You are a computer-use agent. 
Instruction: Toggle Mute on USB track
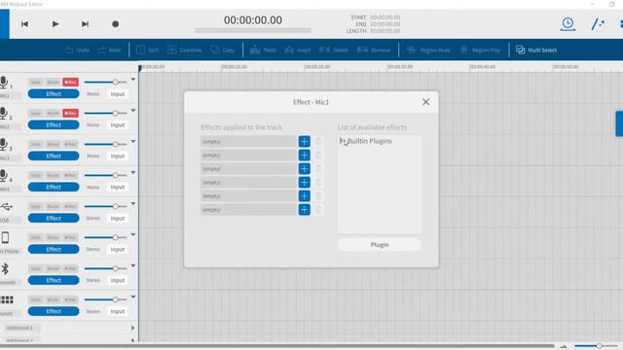[x=53, y=206]
